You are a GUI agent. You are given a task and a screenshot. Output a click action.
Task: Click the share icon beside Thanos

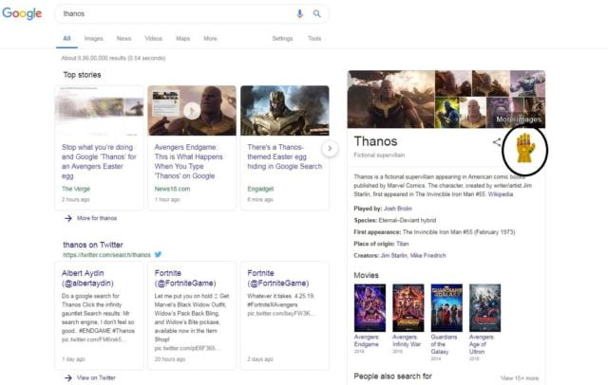coord(497,142)
